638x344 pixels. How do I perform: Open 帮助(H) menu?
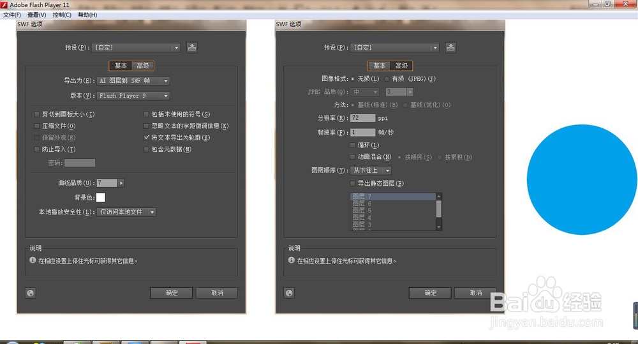pyautogui.click(x=87, y=15)
